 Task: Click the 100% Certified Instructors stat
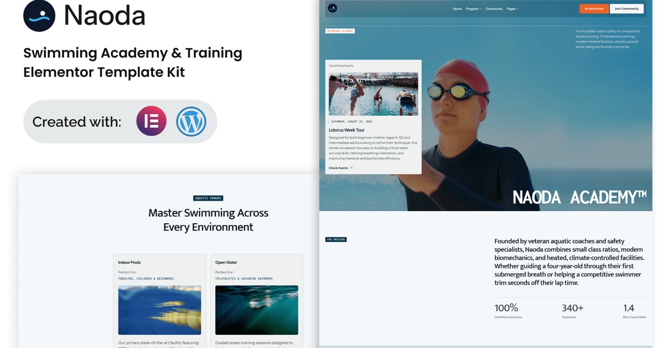click(x=508, y=311)
